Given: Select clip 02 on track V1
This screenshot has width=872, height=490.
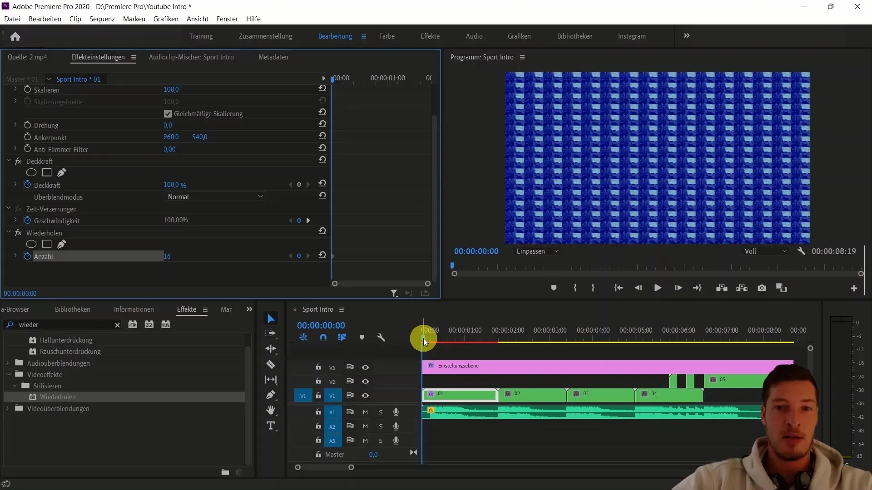Looking at the screenshot, I should click(532, 395).
